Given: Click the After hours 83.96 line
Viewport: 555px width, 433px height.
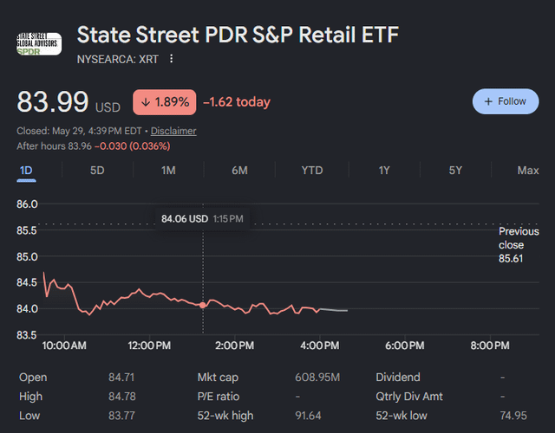Looking at the screenshot, I should [x=94, y=146].
